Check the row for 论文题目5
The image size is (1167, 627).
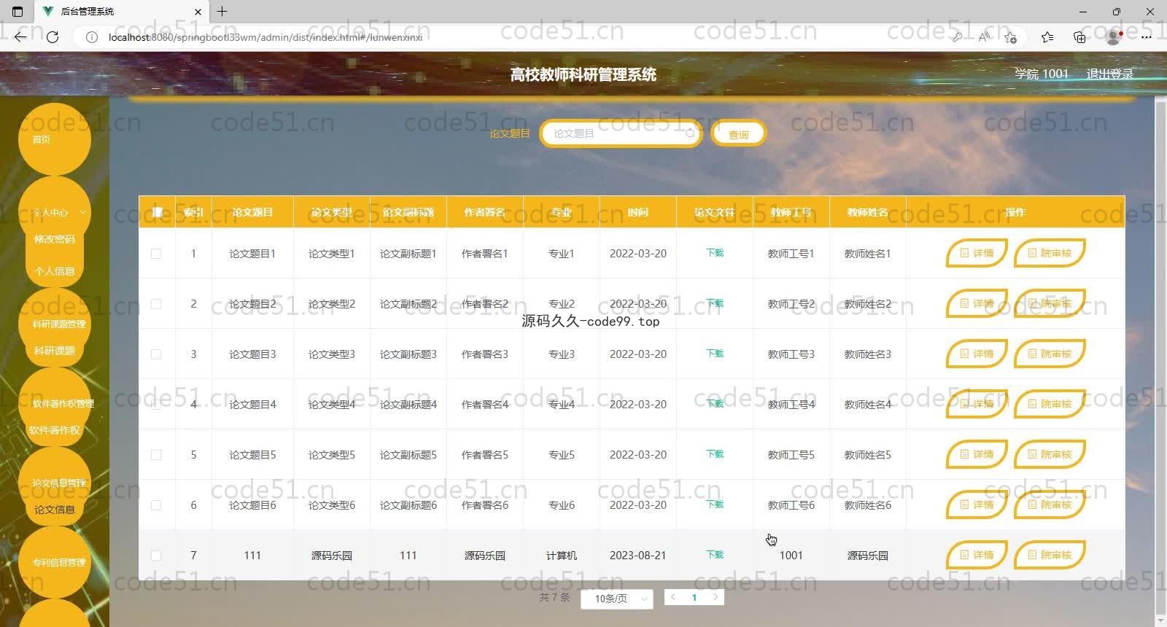tap(156, 455)
